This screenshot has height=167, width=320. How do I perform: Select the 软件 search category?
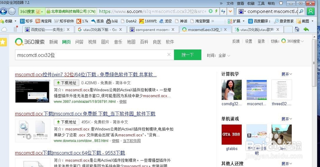(x=170, y=42)
